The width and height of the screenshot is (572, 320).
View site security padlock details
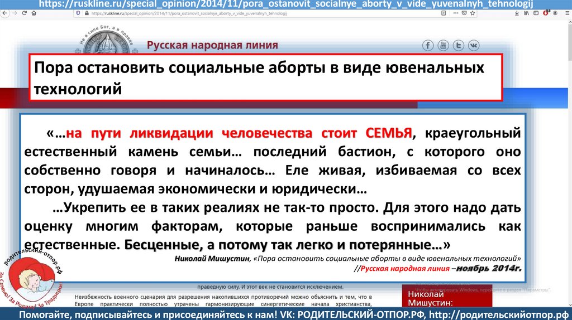[x=87, y=13]
